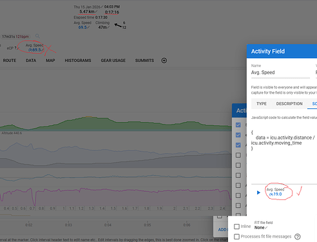Image resolution: width=317 pixels, height=242 pixels.
Task: Open the DATA tab
Action: click(x=31, y=61)
